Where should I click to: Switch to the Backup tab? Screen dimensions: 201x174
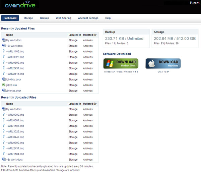pos(44,18)
